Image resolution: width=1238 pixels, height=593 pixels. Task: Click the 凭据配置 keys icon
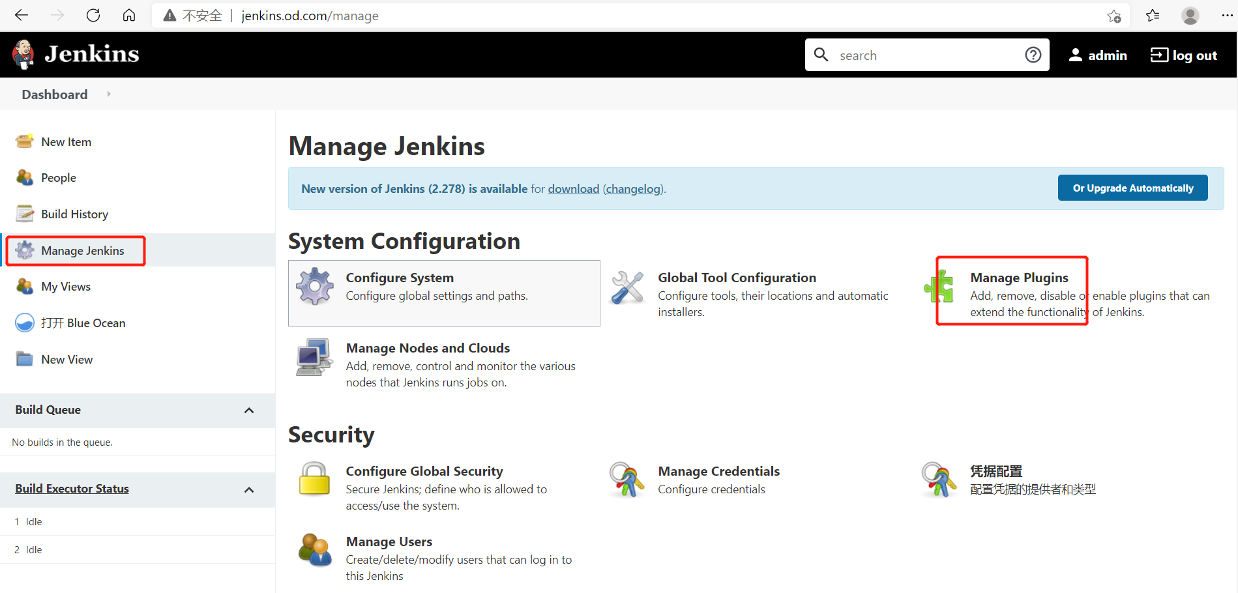(939, 480)
